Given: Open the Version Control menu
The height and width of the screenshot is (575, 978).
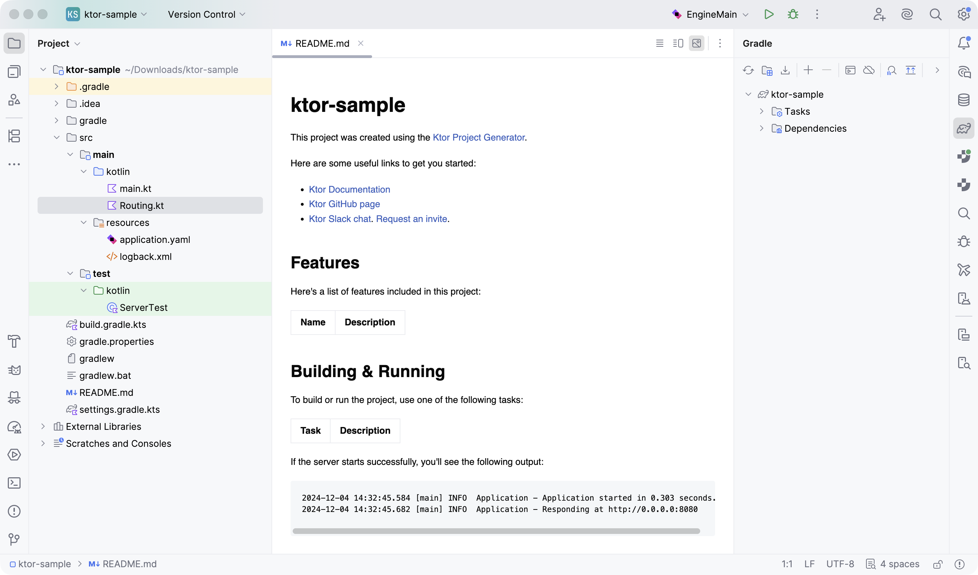Looking at the screenshot, I should click(207, 15).
